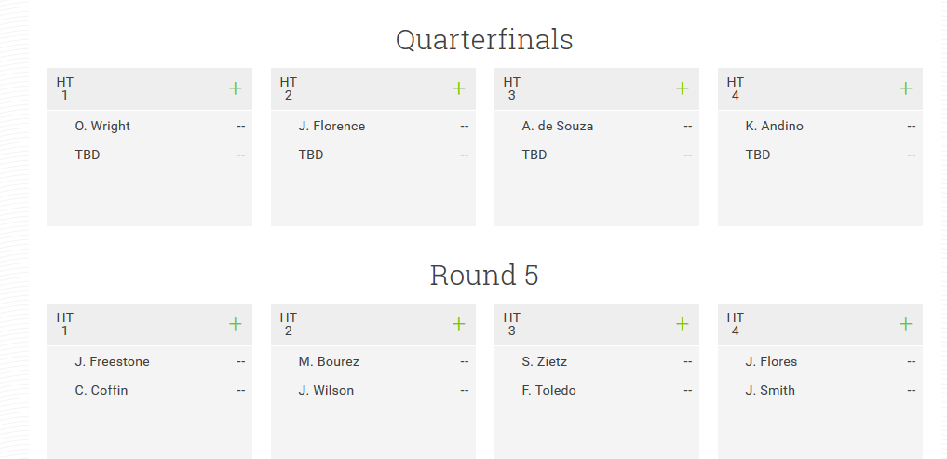947x459 pixels.
Task: Click K. Andino in Quarterfinals Heat 4
Action: (774, 127)
